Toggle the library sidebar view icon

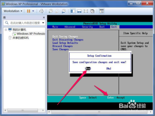[73, 11]
